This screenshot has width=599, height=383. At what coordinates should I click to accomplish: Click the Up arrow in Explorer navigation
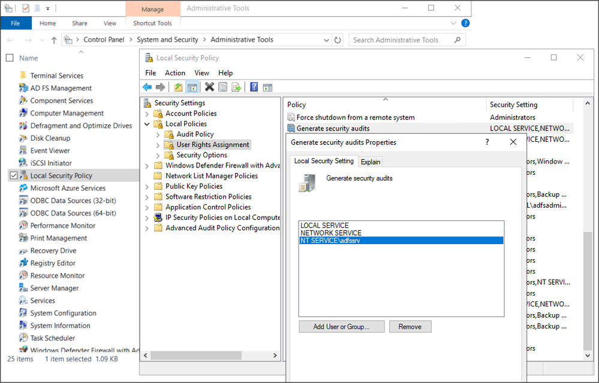coord(54,40)
